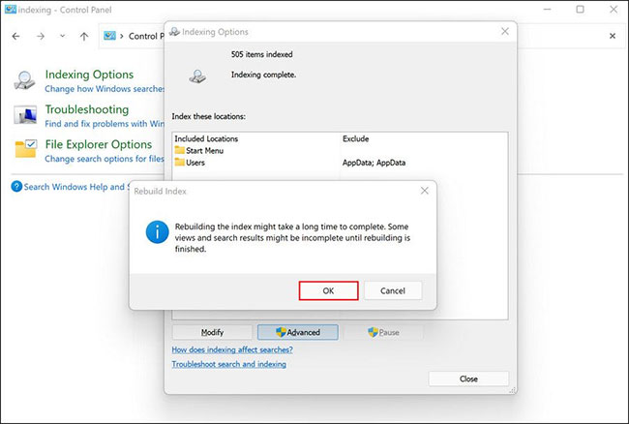Click the Close button in Indexing Options

[x=468, y=379]
